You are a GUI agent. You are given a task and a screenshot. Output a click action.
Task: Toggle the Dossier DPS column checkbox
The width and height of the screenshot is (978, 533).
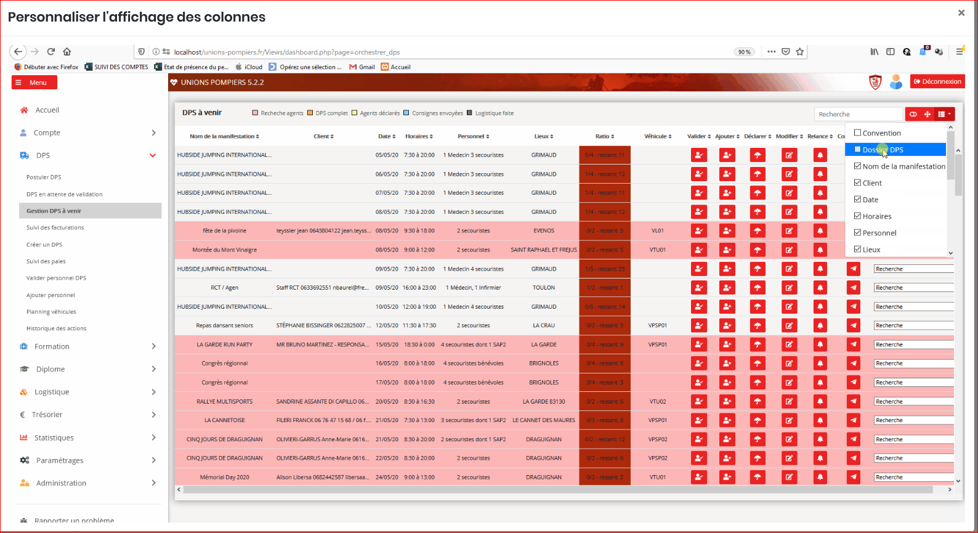[x=857, y=150]
